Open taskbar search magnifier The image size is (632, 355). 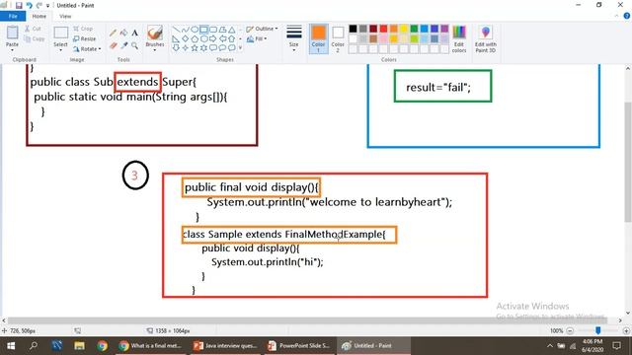(x=34, y=346)
